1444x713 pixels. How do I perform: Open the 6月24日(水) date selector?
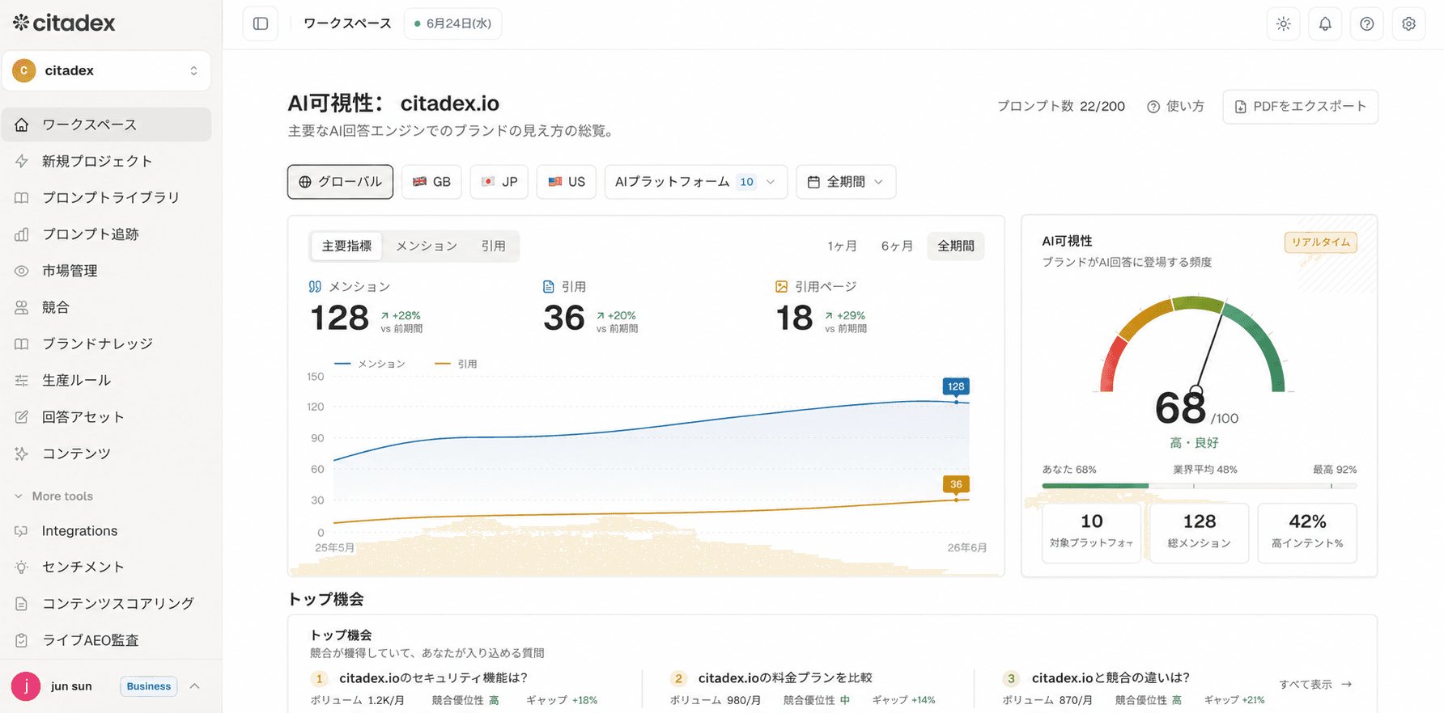pyautogui.click(x=452, y=23)
